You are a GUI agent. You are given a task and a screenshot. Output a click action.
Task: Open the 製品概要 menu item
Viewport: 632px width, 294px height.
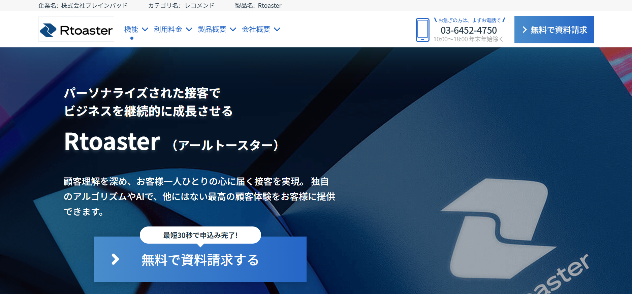(212, 30)
